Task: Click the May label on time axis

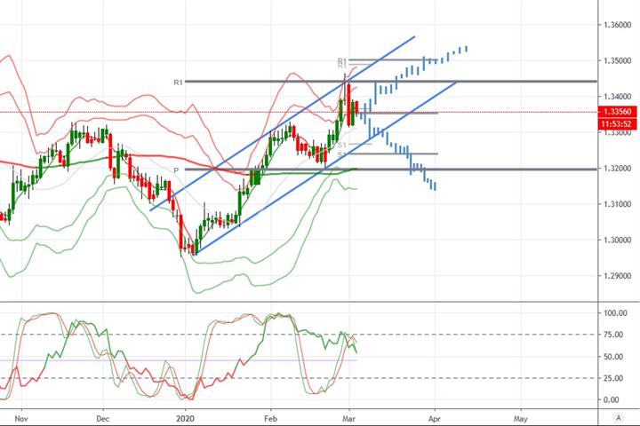Action: 520,418
